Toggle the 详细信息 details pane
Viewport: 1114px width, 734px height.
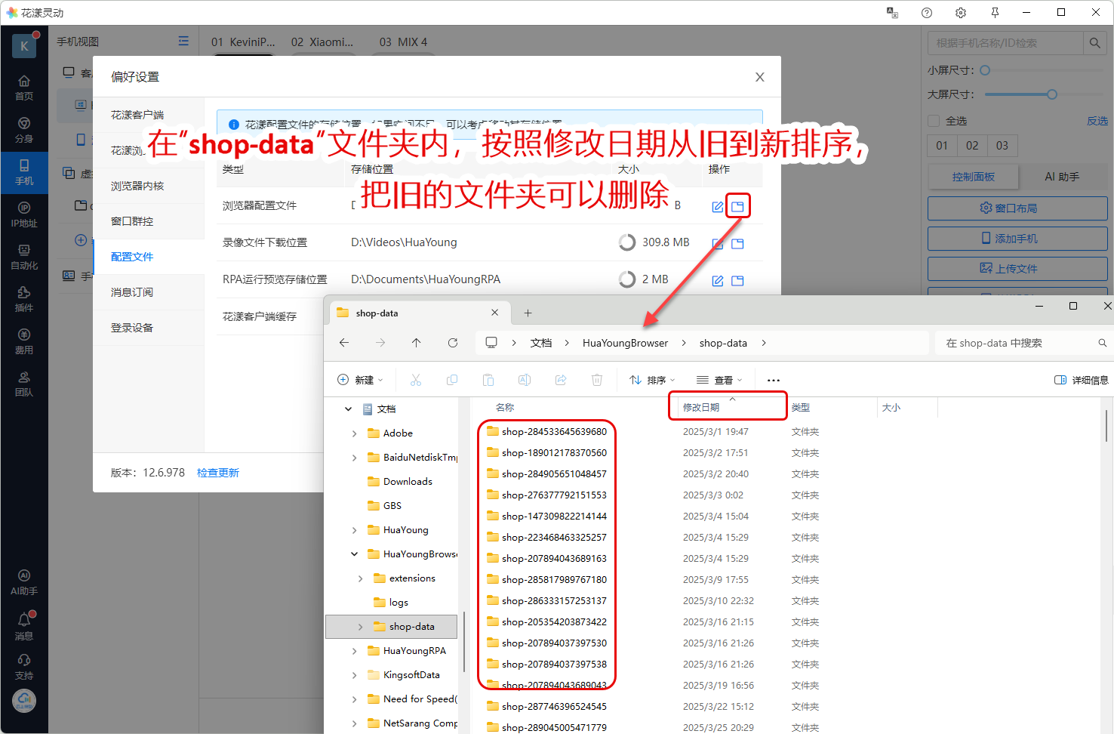[1081, 380]
